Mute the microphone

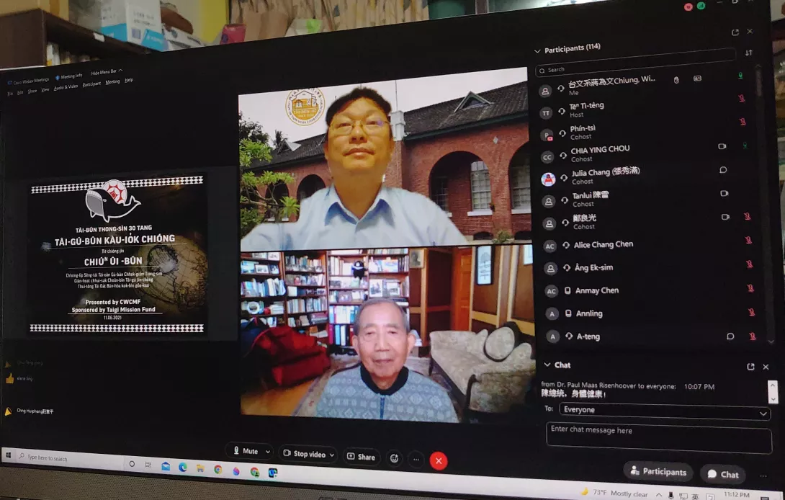(246, 451)
